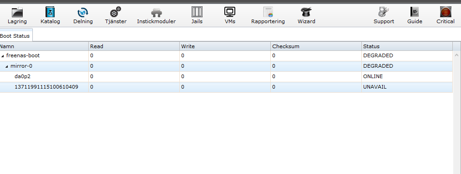Open the Katalog directory icon
Image resolution: width=461 pixels, height=174 pixels.
50,12
